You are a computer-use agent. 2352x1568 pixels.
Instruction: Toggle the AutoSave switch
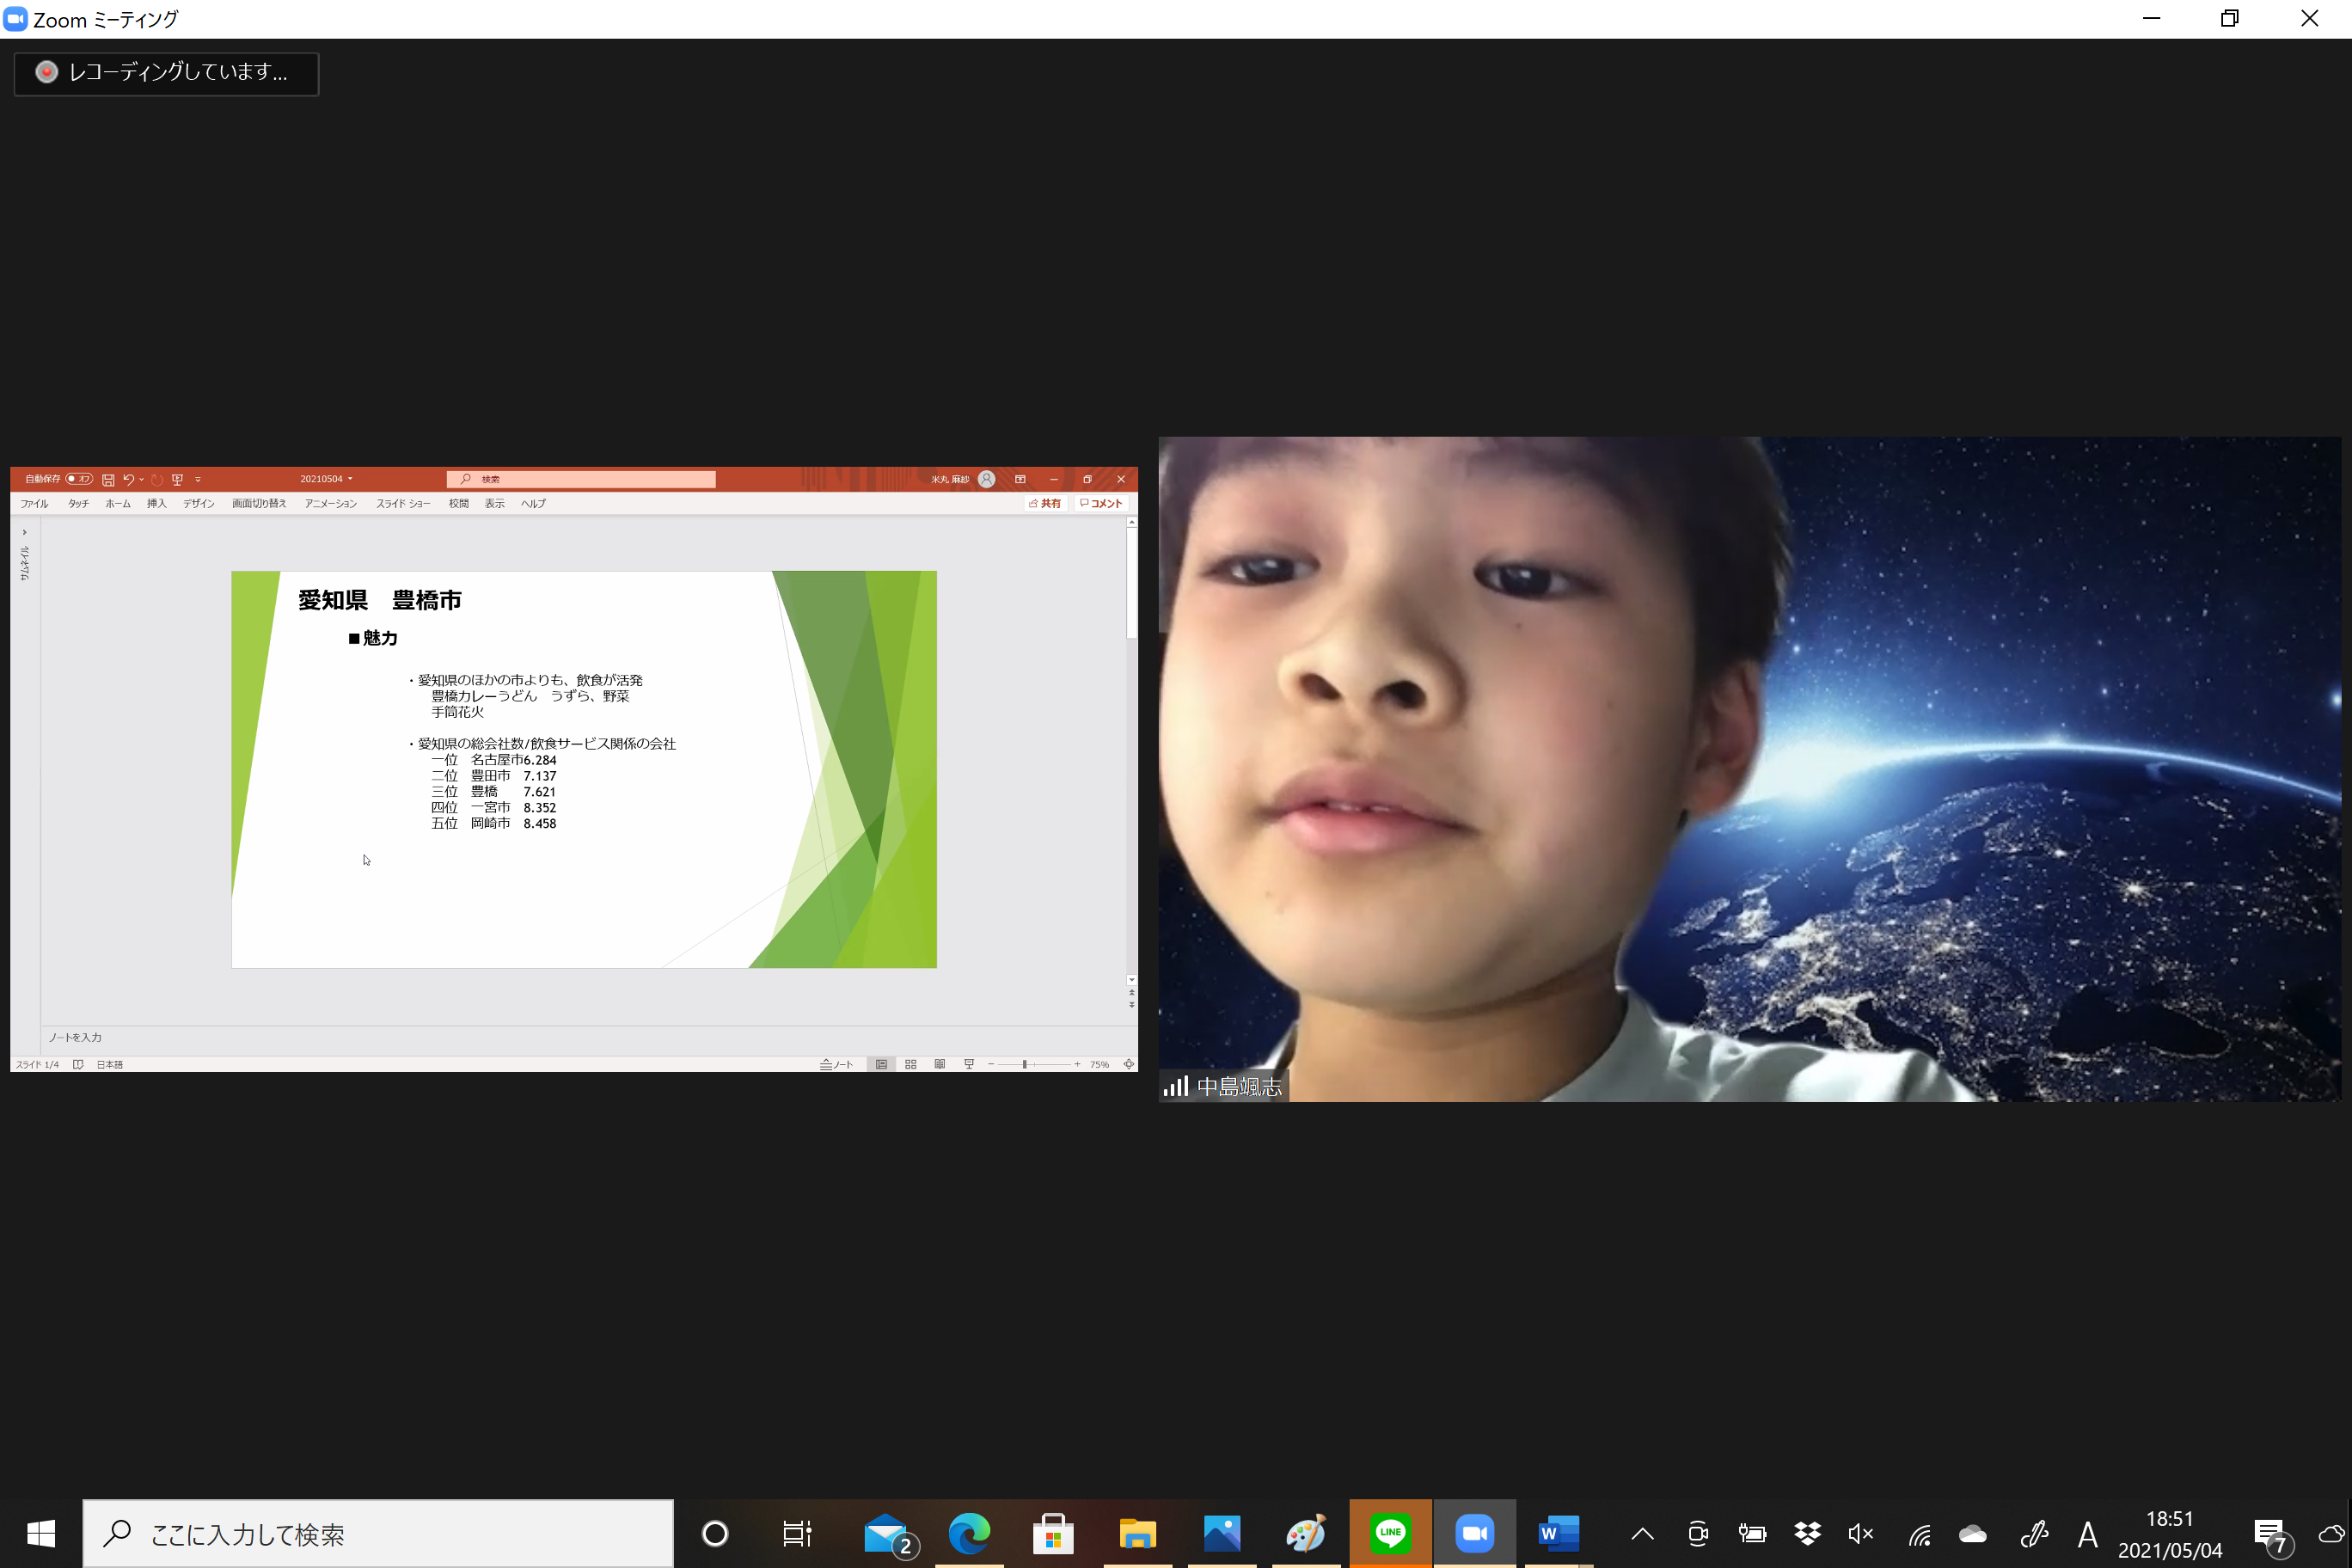pyautogui.click(x=79, y=479)
